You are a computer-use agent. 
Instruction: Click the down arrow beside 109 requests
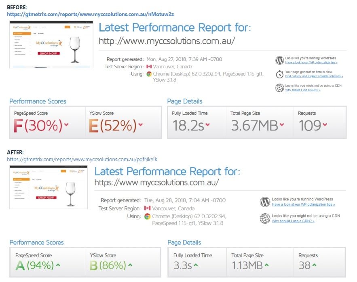[325, 124]
